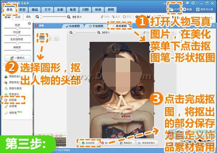
Task: Adjust the 清晰度 sharpness slider
Action: pos(17,51)
